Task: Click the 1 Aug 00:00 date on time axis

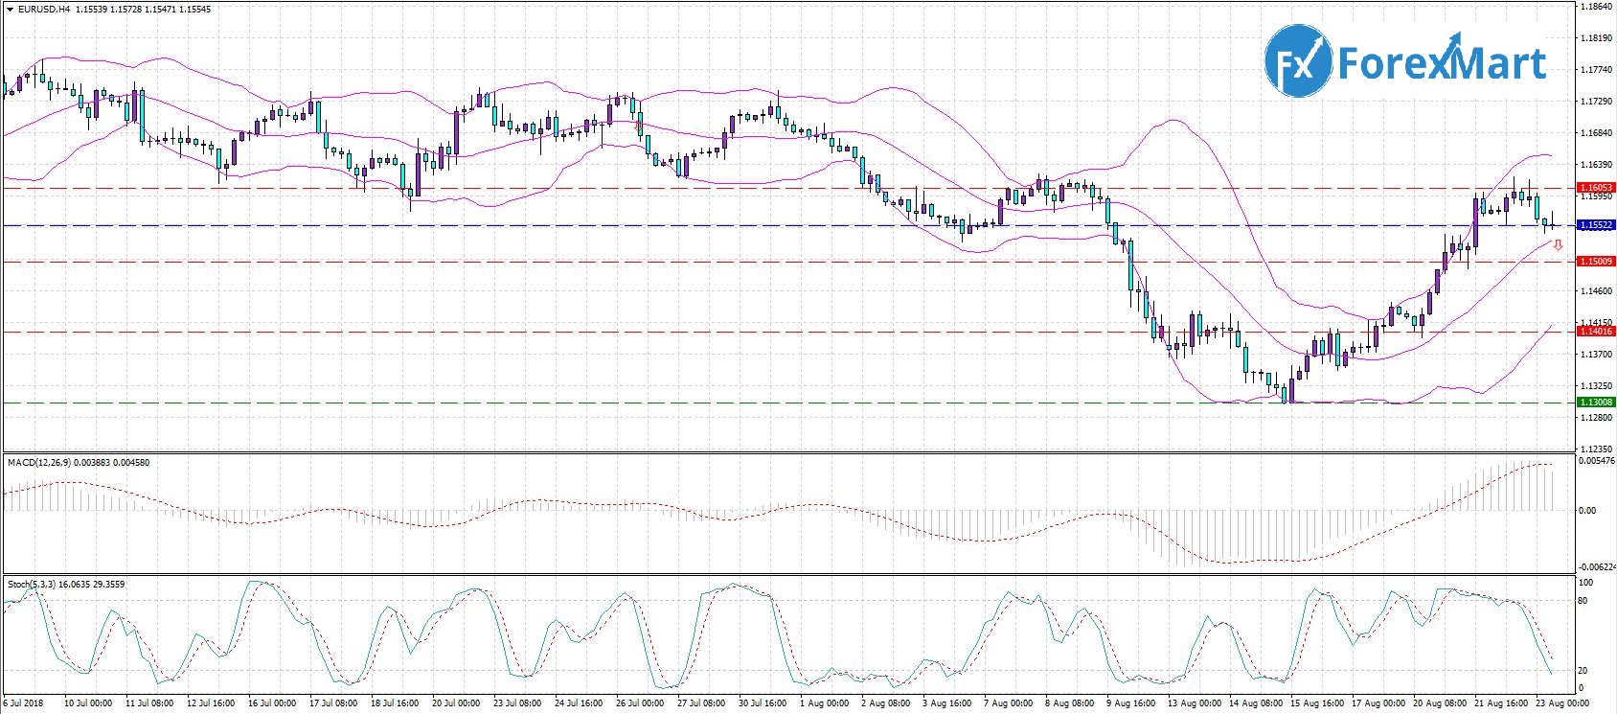Action: (x=824, y=703)
